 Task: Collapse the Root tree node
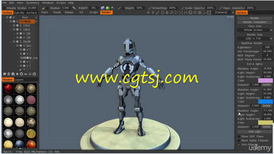(x=4, y=17)
